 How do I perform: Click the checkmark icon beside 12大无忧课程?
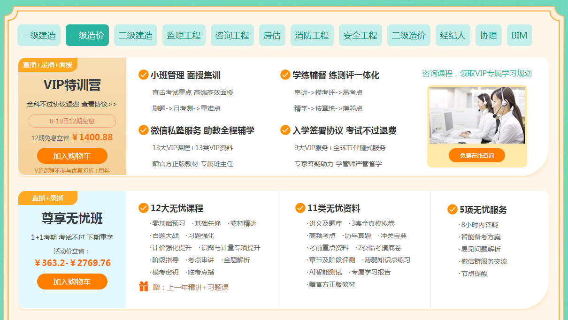(x=144, y=208)
